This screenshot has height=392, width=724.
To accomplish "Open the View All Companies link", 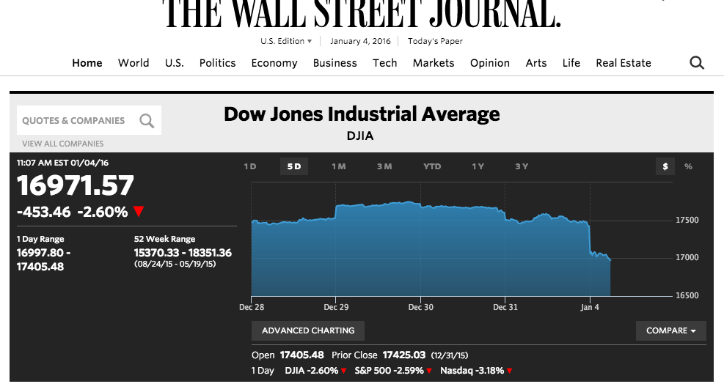I will (63, 144).
